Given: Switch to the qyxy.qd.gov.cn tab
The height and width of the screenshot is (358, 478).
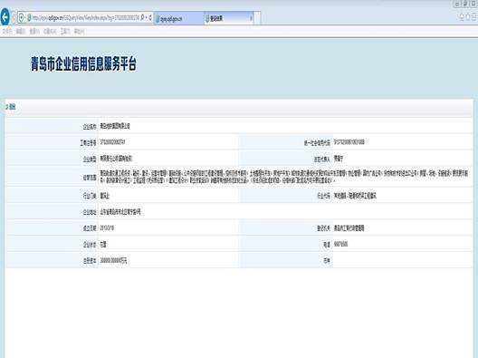Looking at the screenshot, I should point(179,19).
